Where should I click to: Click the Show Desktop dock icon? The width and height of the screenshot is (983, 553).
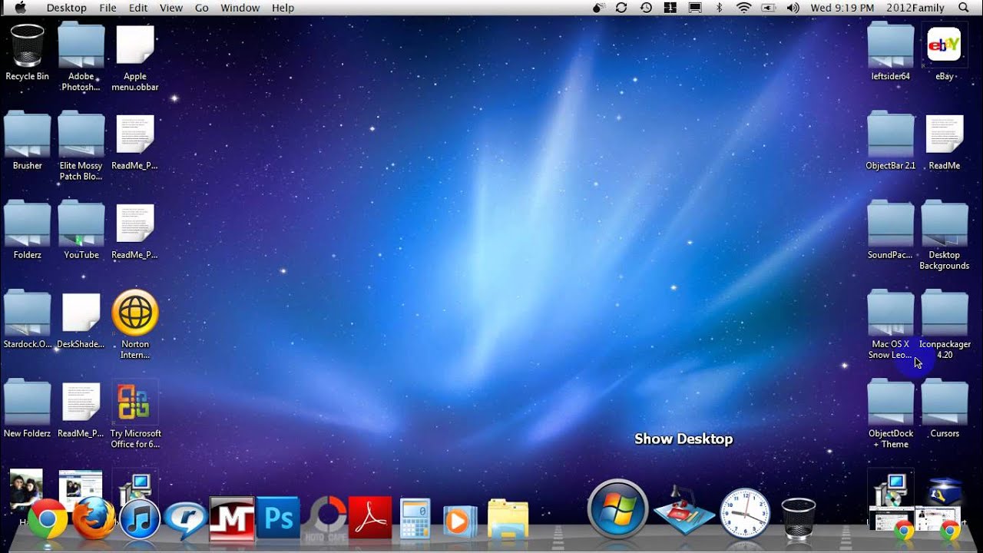[683, 512]
